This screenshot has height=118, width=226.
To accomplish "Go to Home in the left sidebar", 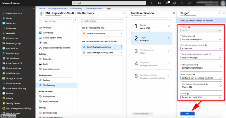I will 9,18.
